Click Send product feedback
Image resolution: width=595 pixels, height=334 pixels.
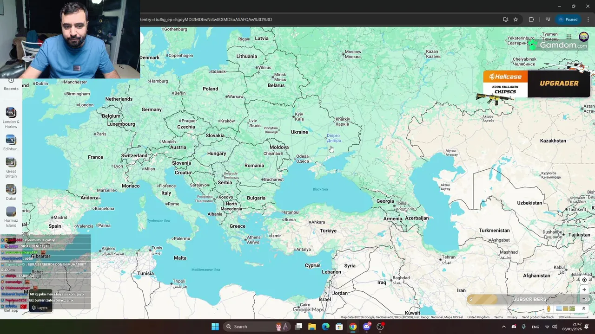point(538,317)
